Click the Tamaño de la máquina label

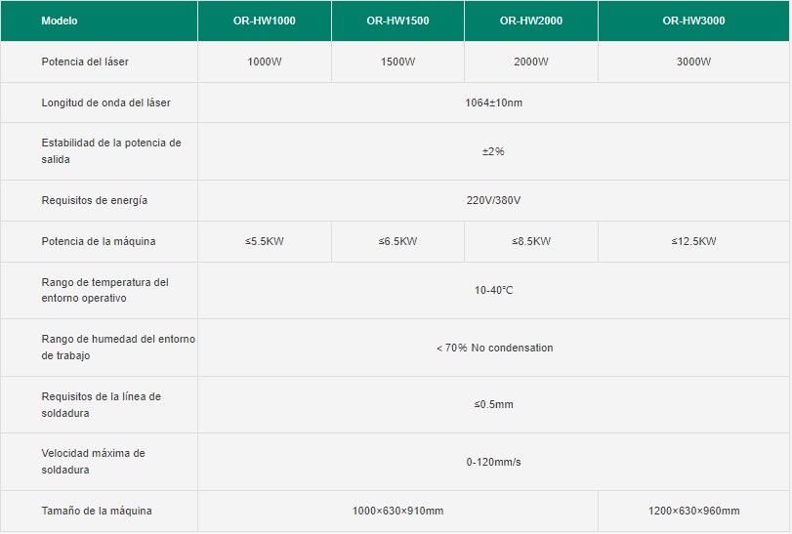pyautogui.click(x=97, y=511)
